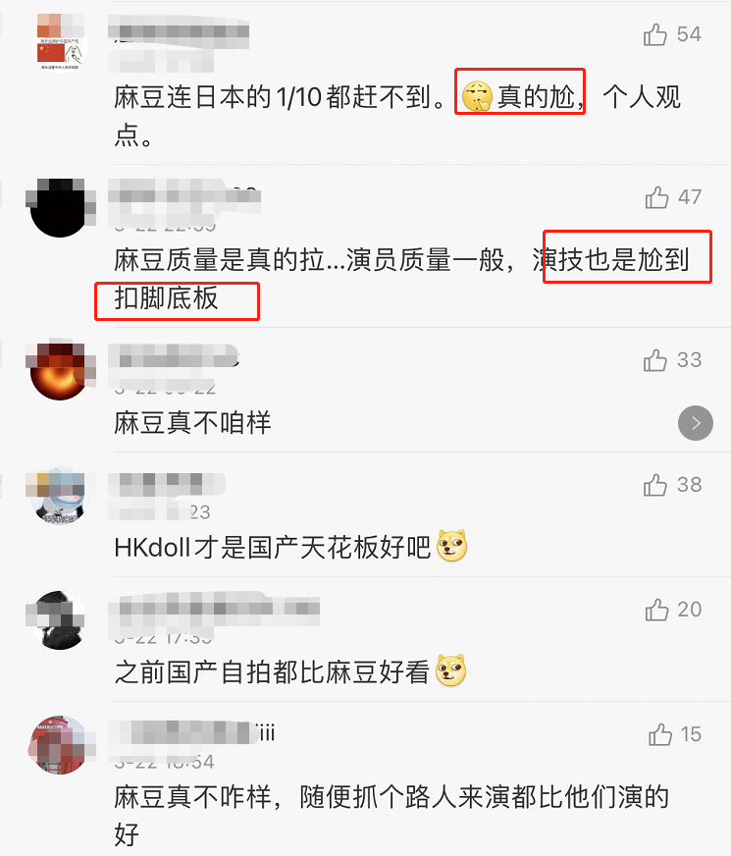731x856 pixels.
Task: Open the comment text 麻豆真不咱样
Action: (x=192, y=423)
